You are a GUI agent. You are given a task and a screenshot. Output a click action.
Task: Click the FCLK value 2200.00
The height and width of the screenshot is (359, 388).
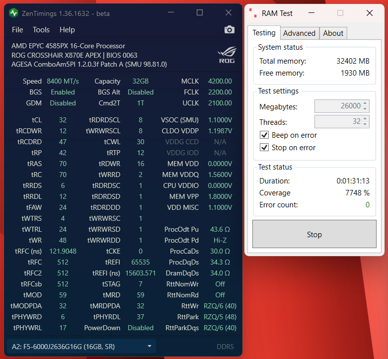point(220,92)
